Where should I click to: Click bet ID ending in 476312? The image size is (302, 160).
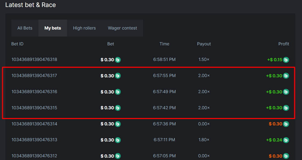click(34, 156)
